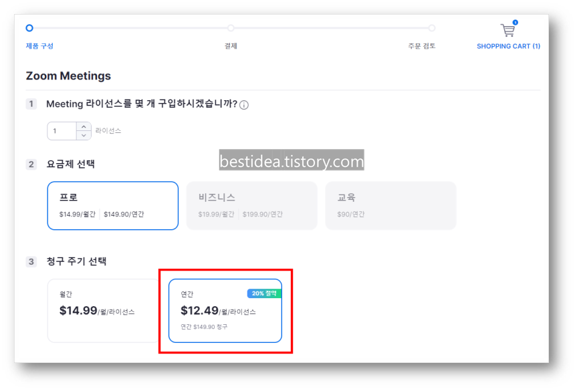Select the 비즈니스 plan card
577x391 pixels.
tap(251, 206)
